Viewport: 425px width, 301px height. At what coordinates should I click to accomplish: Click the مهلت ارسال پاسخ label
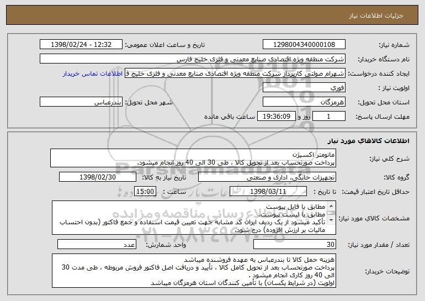click(x=382, y=117)
